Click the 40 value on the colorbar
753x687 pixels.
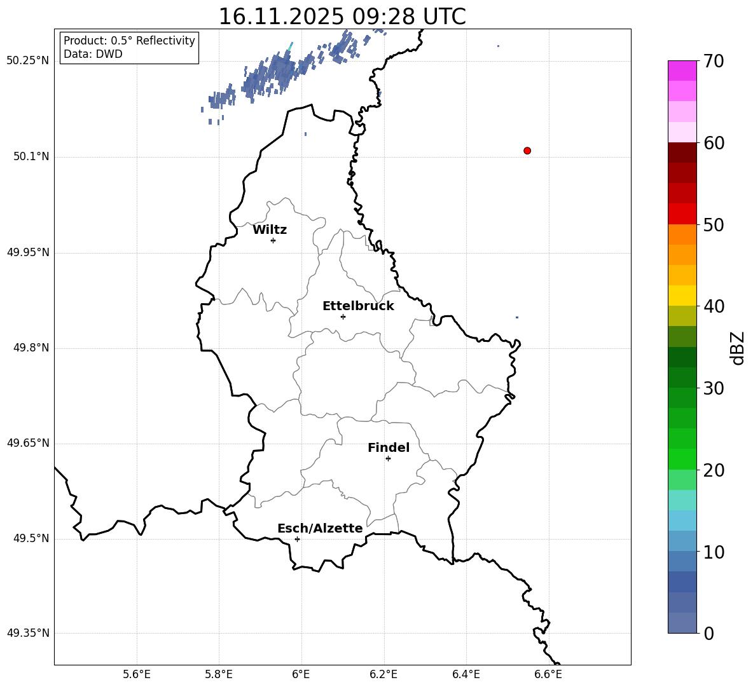pyautogui.click(x=714, y=306)
